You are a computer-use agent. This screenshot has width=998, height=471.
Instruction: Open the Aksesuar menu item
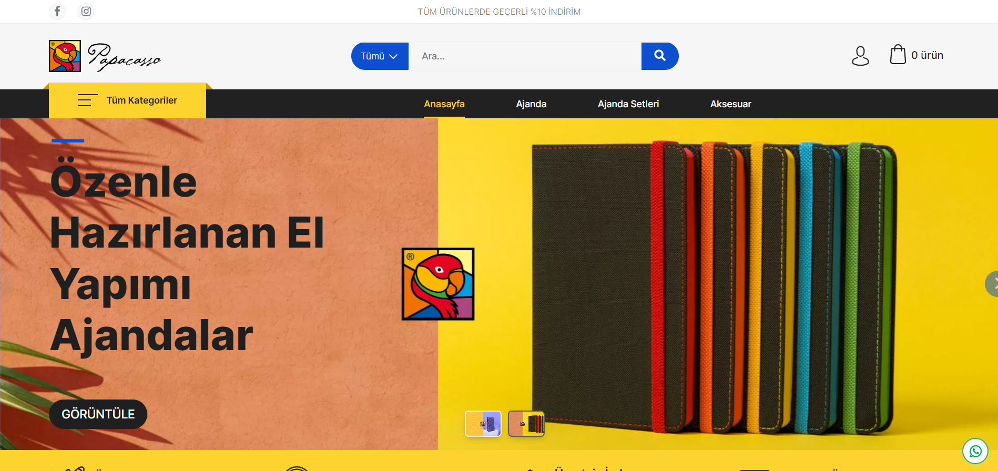[731, 104]
